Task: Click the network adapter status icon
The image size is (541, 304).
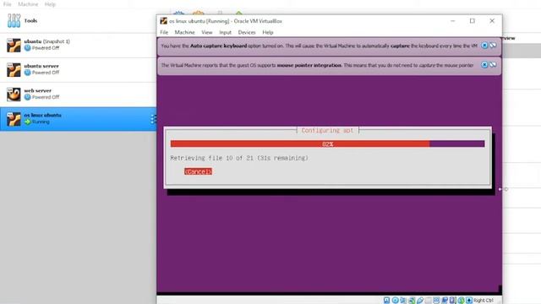Action: [412, 301]
